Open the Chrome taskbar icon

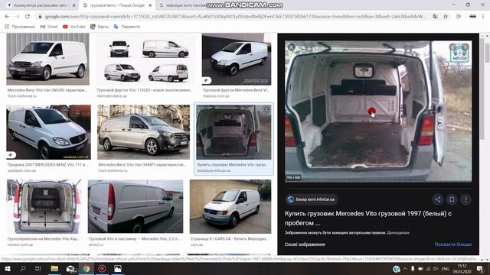click(87, 268)
